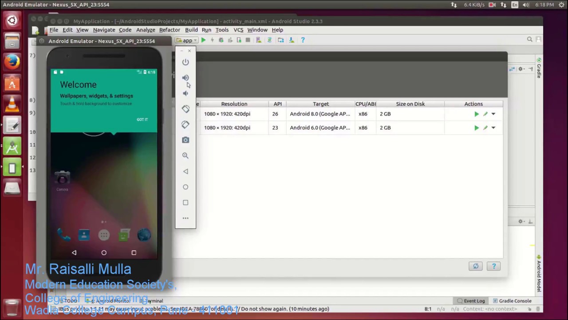Rotate emulator left
The width and height of the screenshot is (568, 320).
pos(185,109)
